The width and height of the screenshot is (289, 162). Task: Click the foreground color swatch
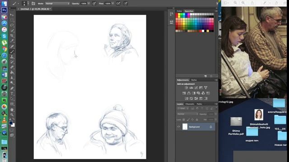click(x=11, y=123)
